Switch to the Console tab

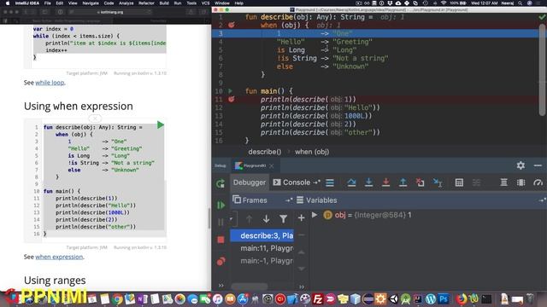point(292,182)
